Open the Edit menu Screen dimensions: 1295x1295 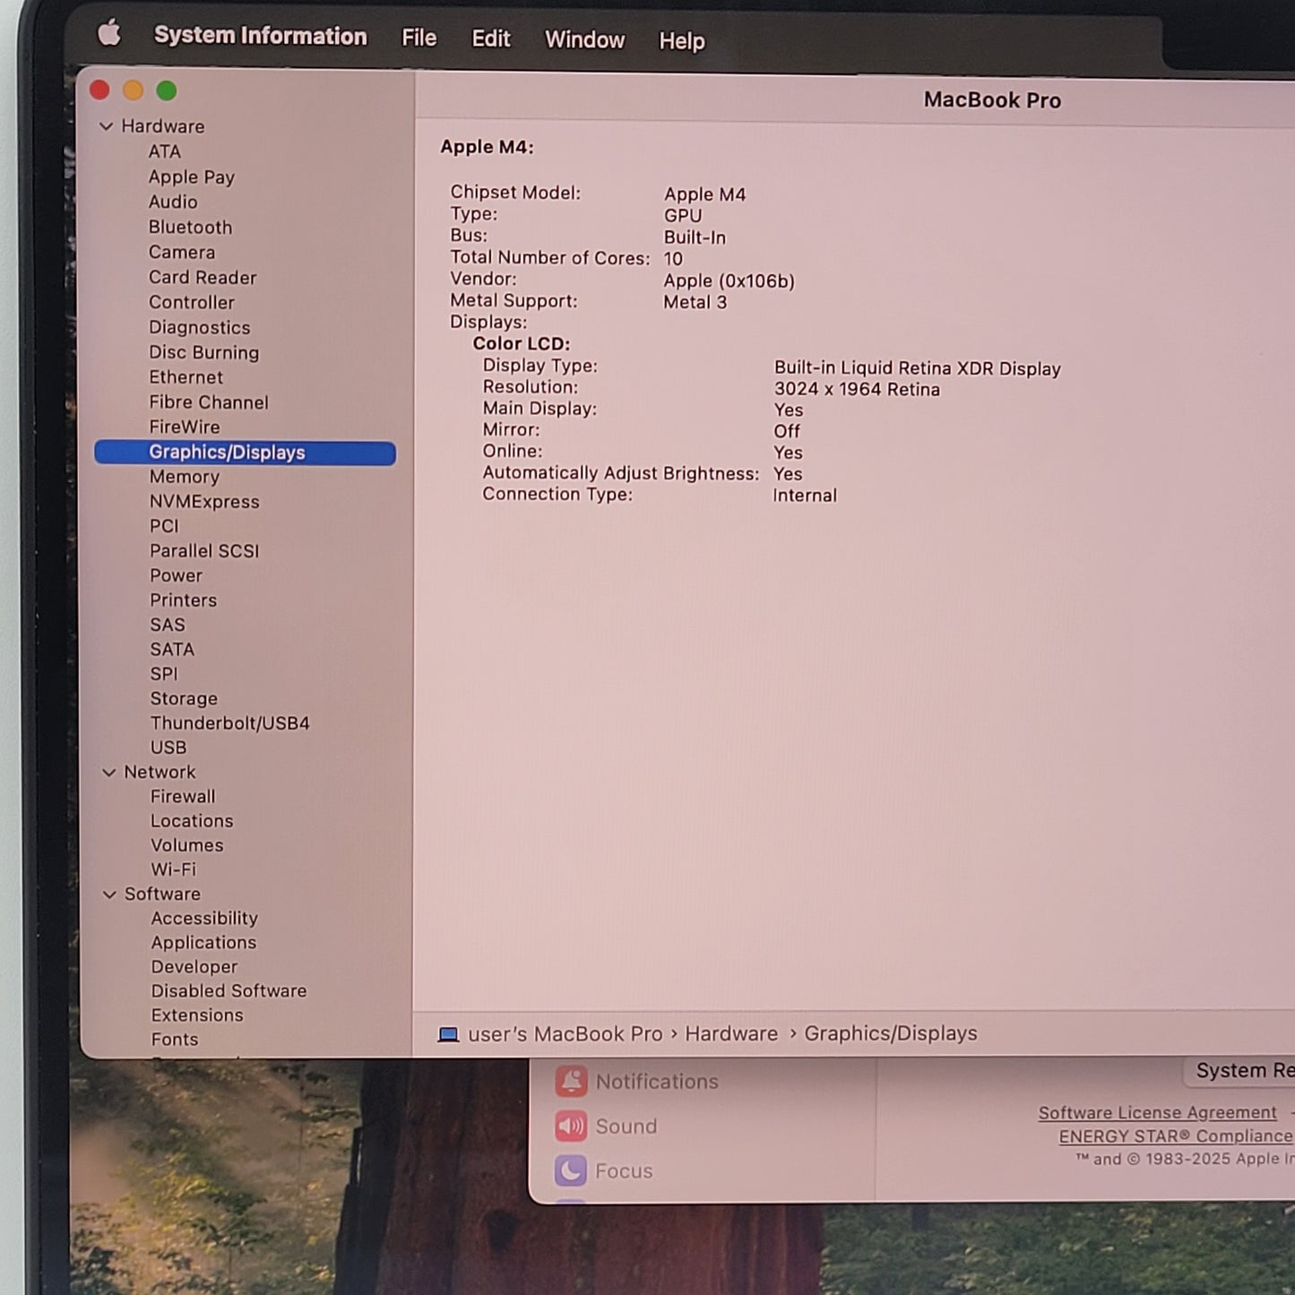pos(491,39)
